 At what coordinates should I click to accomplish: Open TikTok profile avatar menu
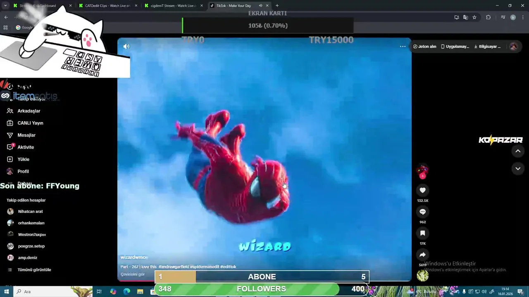tap(513, 47)
